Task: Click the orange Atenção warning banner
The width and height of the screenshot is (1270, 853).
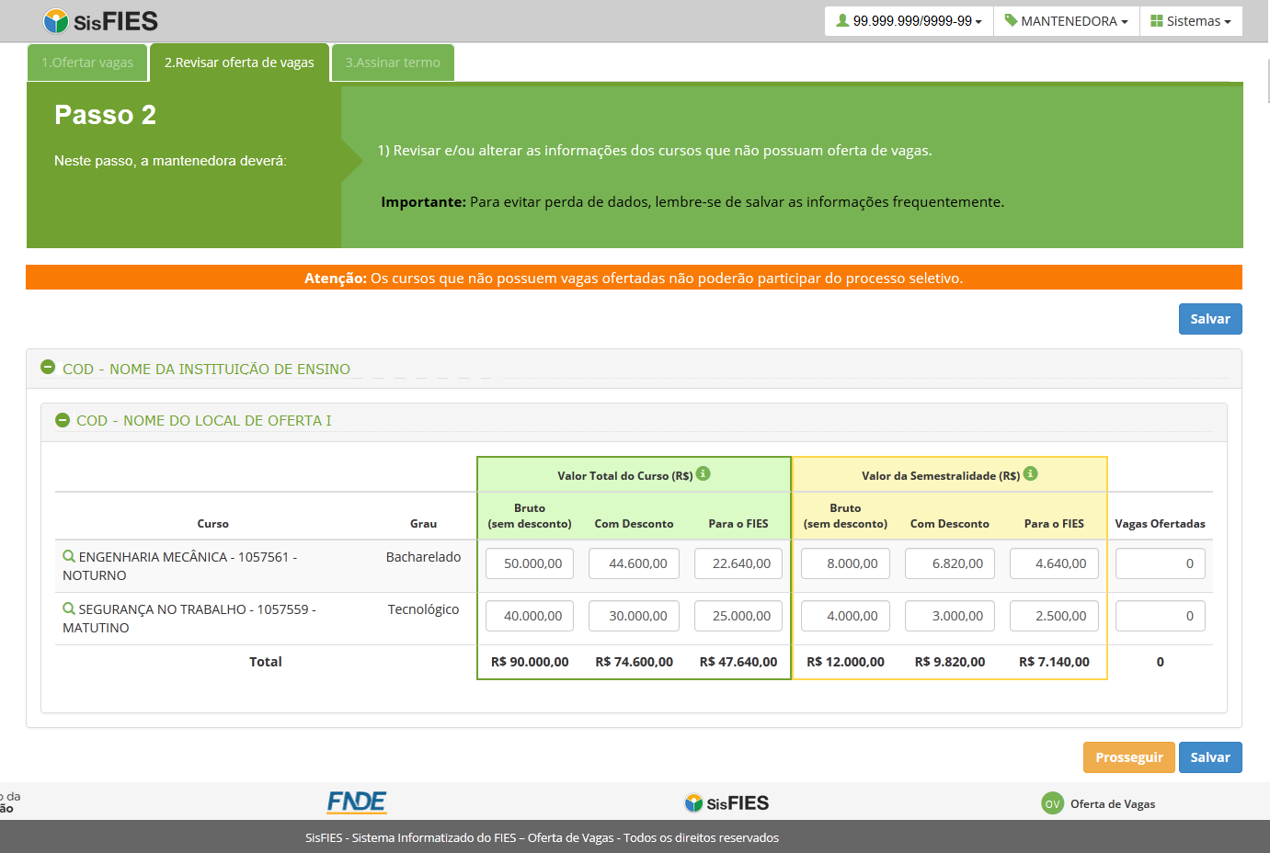Action: [634, 278]
